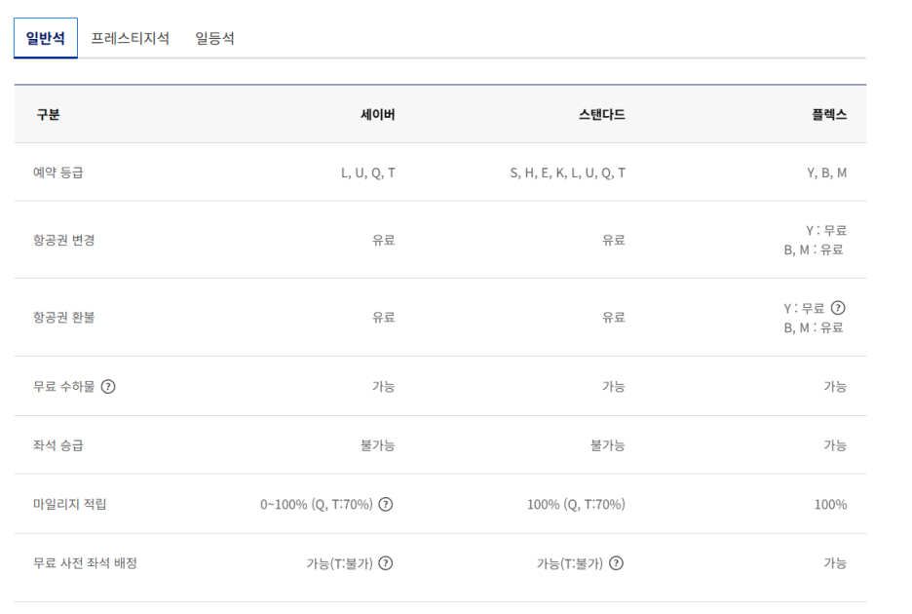The width and height of the screenshot is (912, 614).
Task: Switch to the 일등석 tab
Action: [x=214, y=38]
